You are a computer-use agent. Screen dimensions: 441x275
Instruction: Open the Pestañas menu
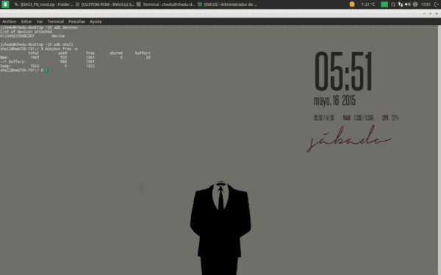(76, 21)
